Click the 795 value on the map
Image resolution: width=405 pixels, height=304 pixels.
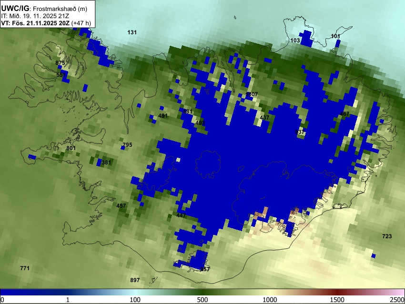[127, 145]
